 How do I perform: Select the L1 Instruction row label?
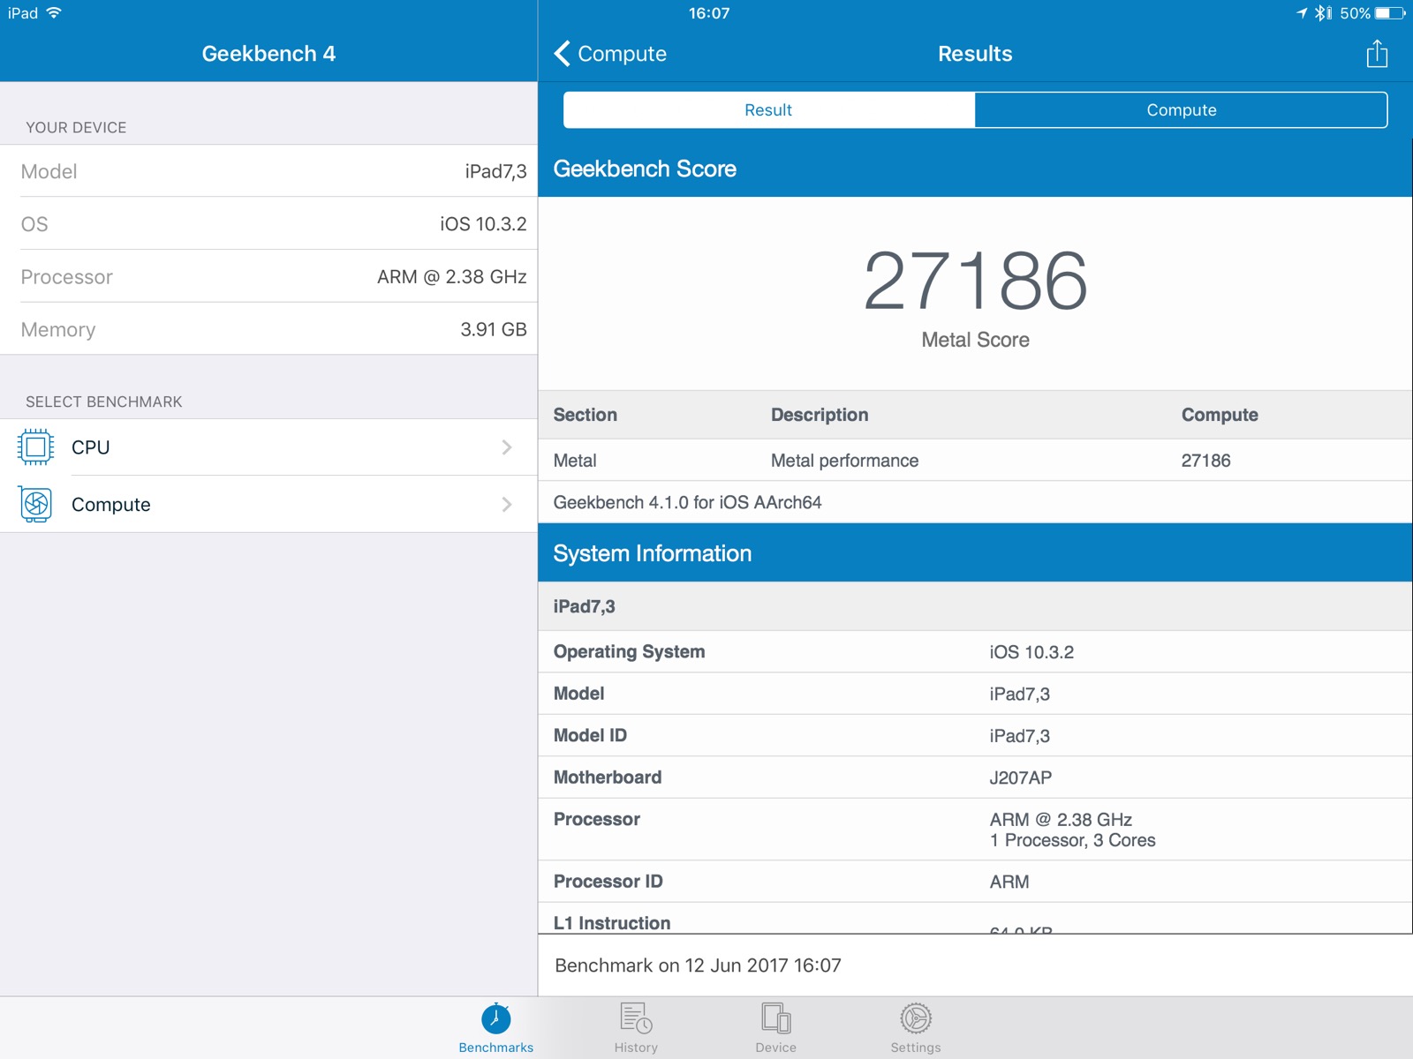(x=612, y=923)
